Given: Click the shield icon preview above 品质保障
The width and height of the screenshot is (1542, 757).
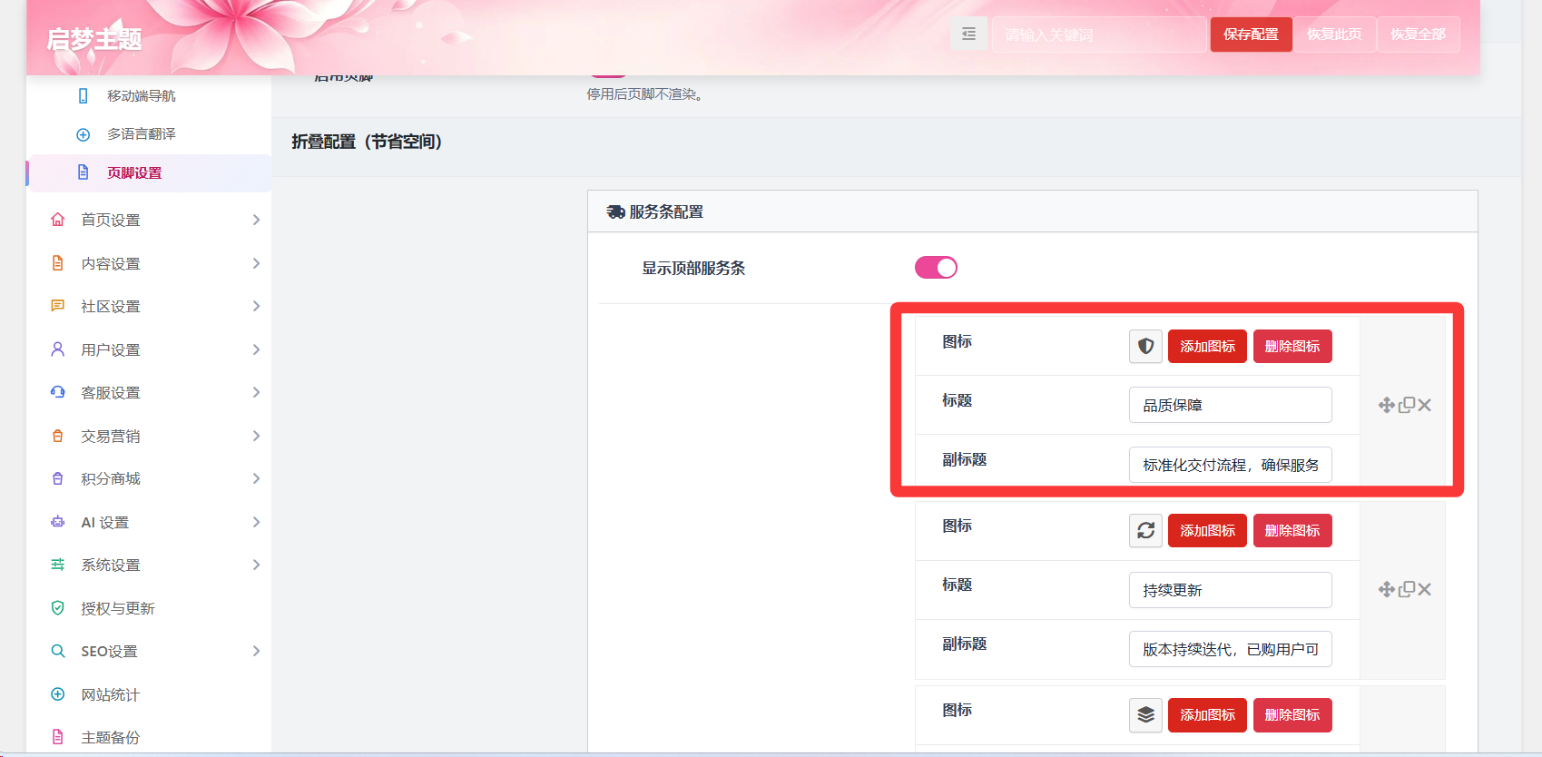Looking at the screenshot, I should click(1145, 347).
